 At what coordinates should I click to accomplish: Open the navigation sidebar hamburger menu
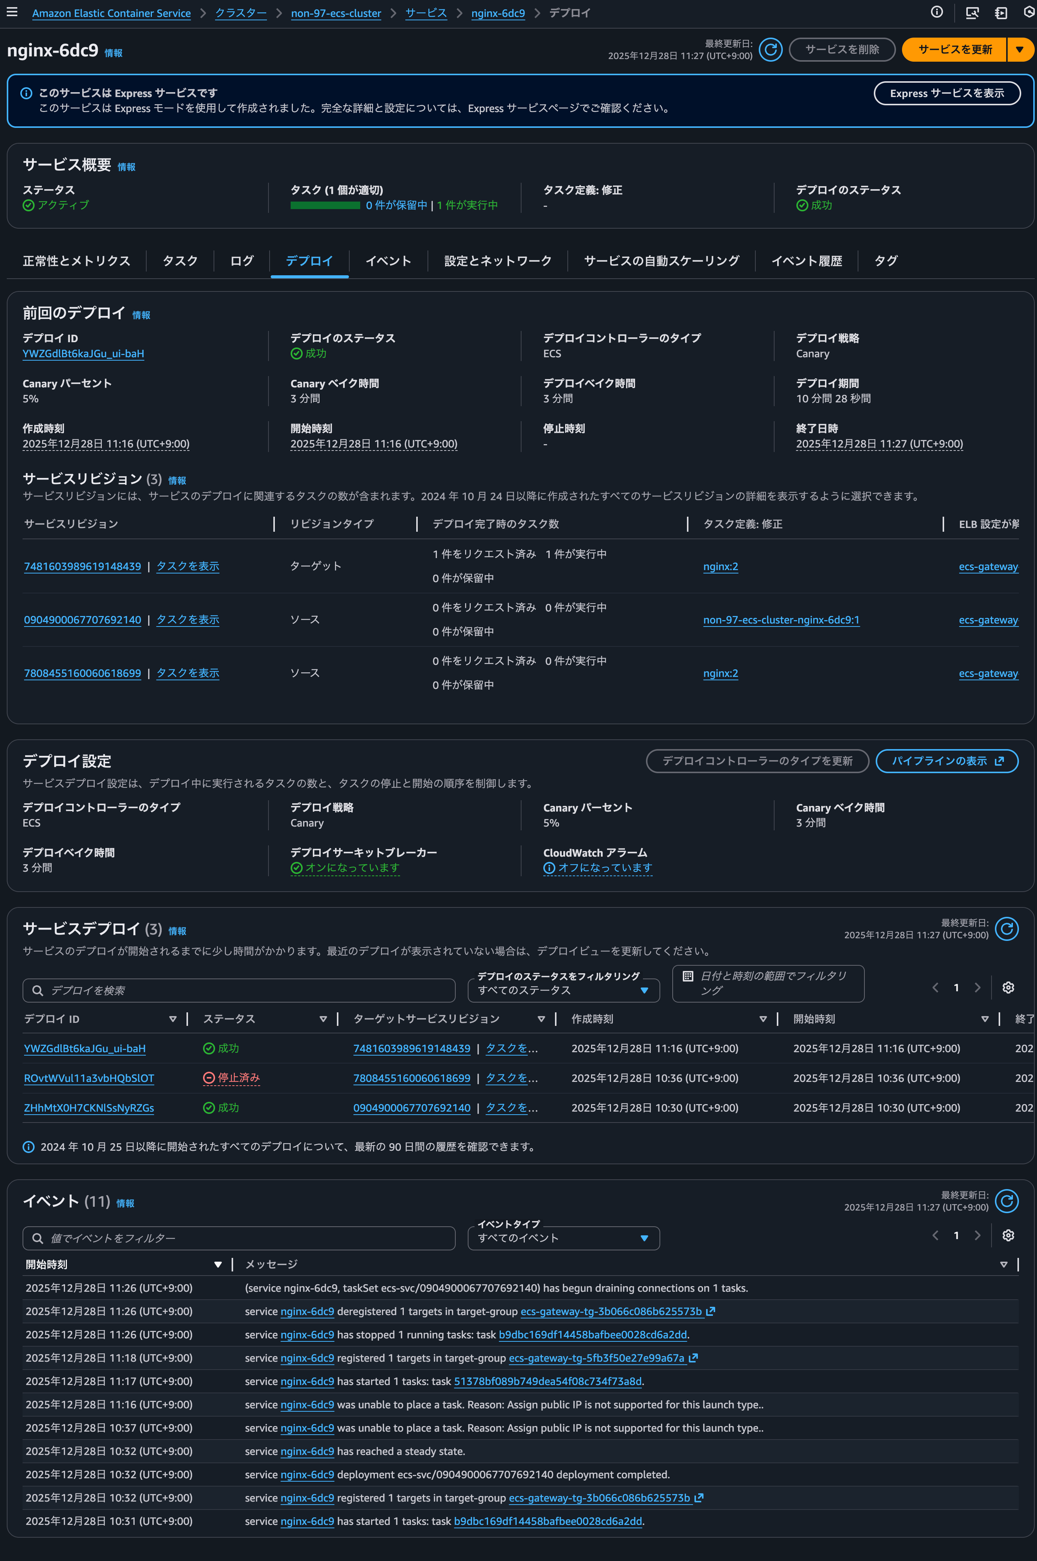click(x=12, y=12)
